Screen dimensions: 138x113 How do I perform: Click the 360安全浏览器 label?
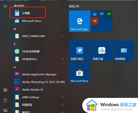(31, 51)
